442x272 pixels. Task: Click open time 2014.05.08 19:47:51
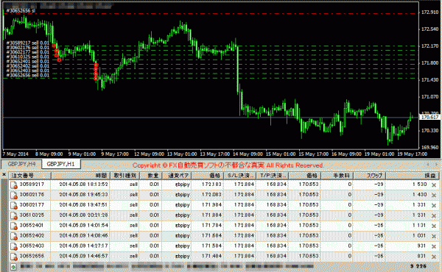[83, 205]
